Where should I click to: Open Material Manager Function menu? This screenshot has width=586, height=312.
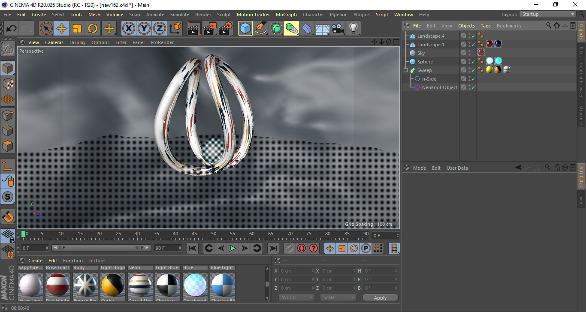(73, 261)
